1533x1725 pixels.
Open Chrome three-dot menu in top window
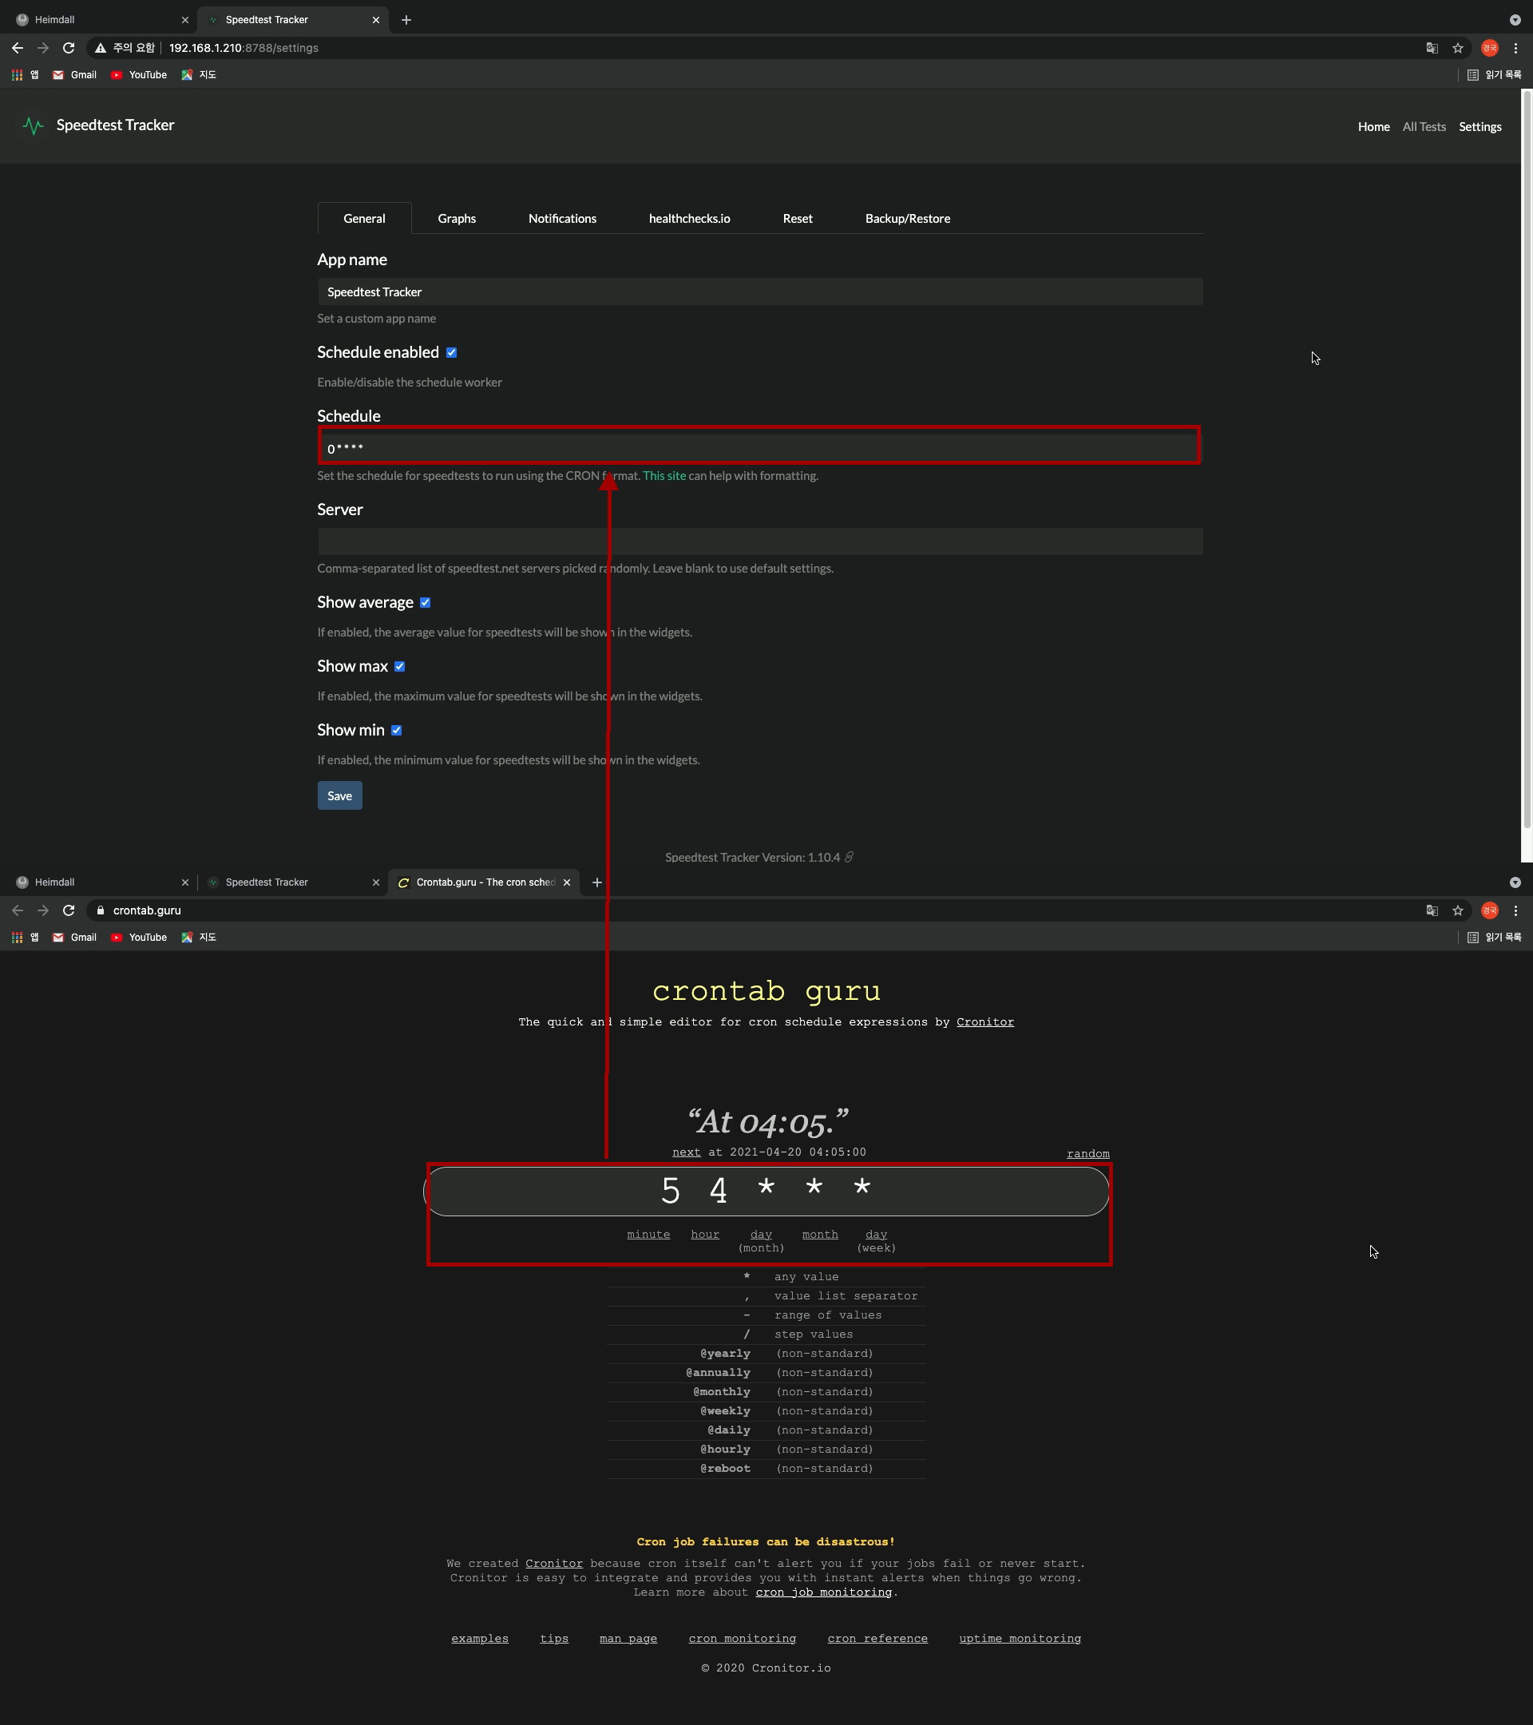tap(1515, 48)
